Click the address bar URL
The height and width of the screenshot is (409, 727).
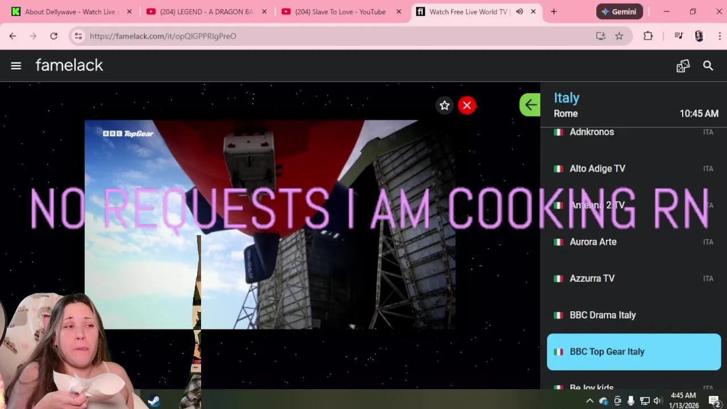(x=163, y=36)
